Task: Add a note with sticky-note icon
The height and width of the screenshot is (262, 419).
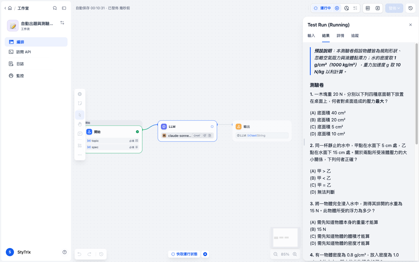Action: 80,103
